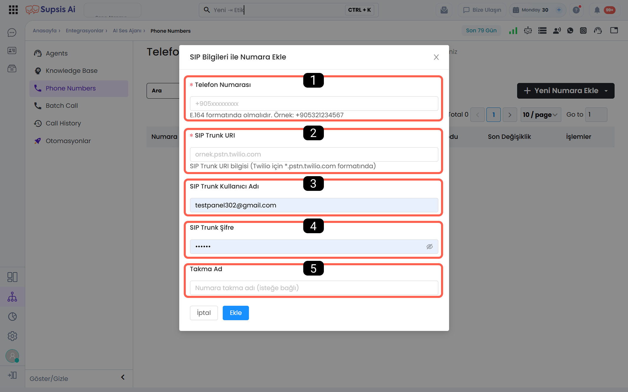Screen dimensions: 628x392
Task: Select page 1 in pagination
Action: [x=493, y=115]
